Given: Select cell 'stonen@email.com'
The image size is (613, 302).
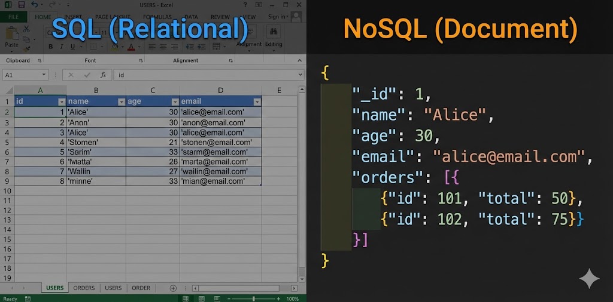Looking at the screenshot, I should (220, 142).
